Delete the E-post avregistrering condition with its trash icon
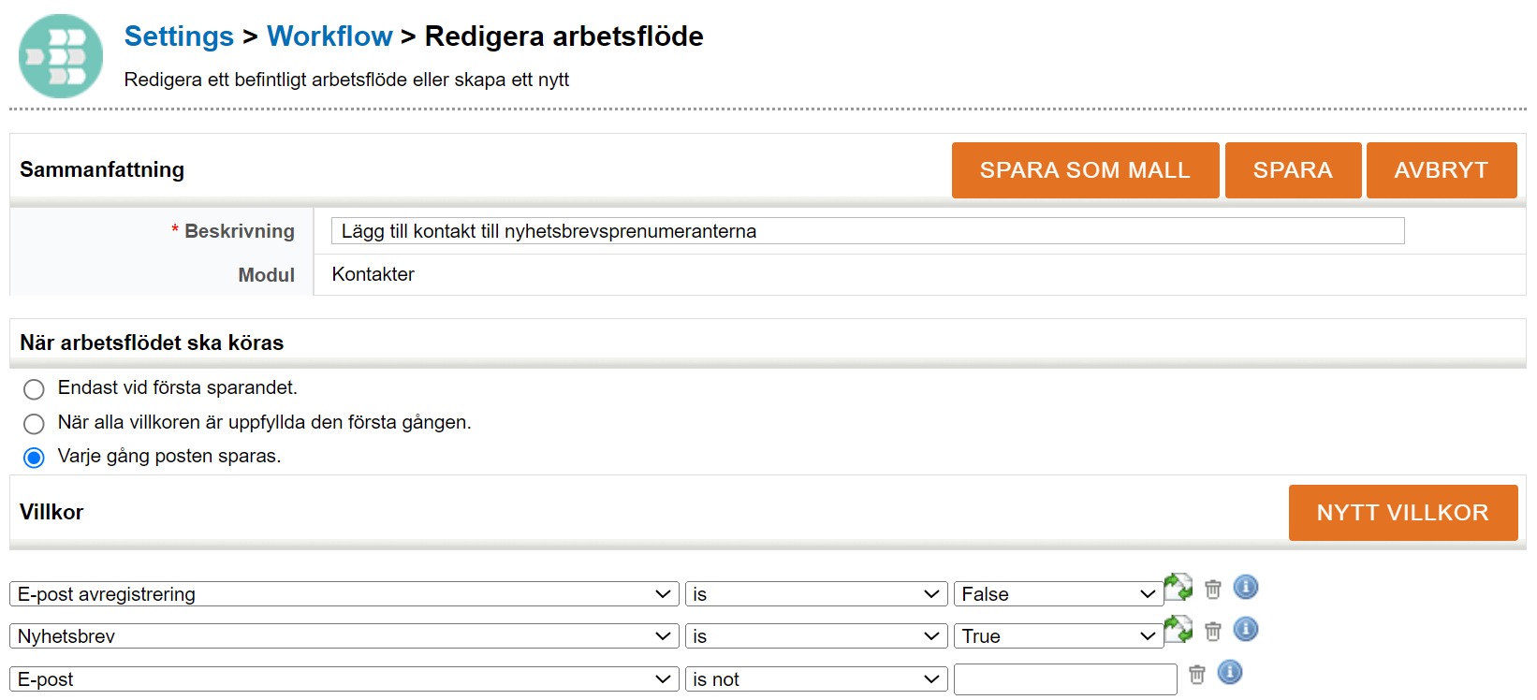The width and height of the screenshot is (1537, 700). tap(1213, 590)
